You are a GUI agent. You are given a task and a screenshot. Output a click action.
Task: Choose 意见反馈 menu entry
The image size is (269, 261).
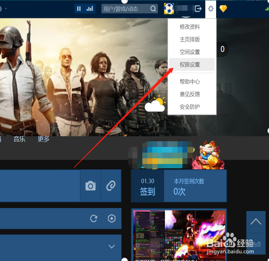(190, 94)
